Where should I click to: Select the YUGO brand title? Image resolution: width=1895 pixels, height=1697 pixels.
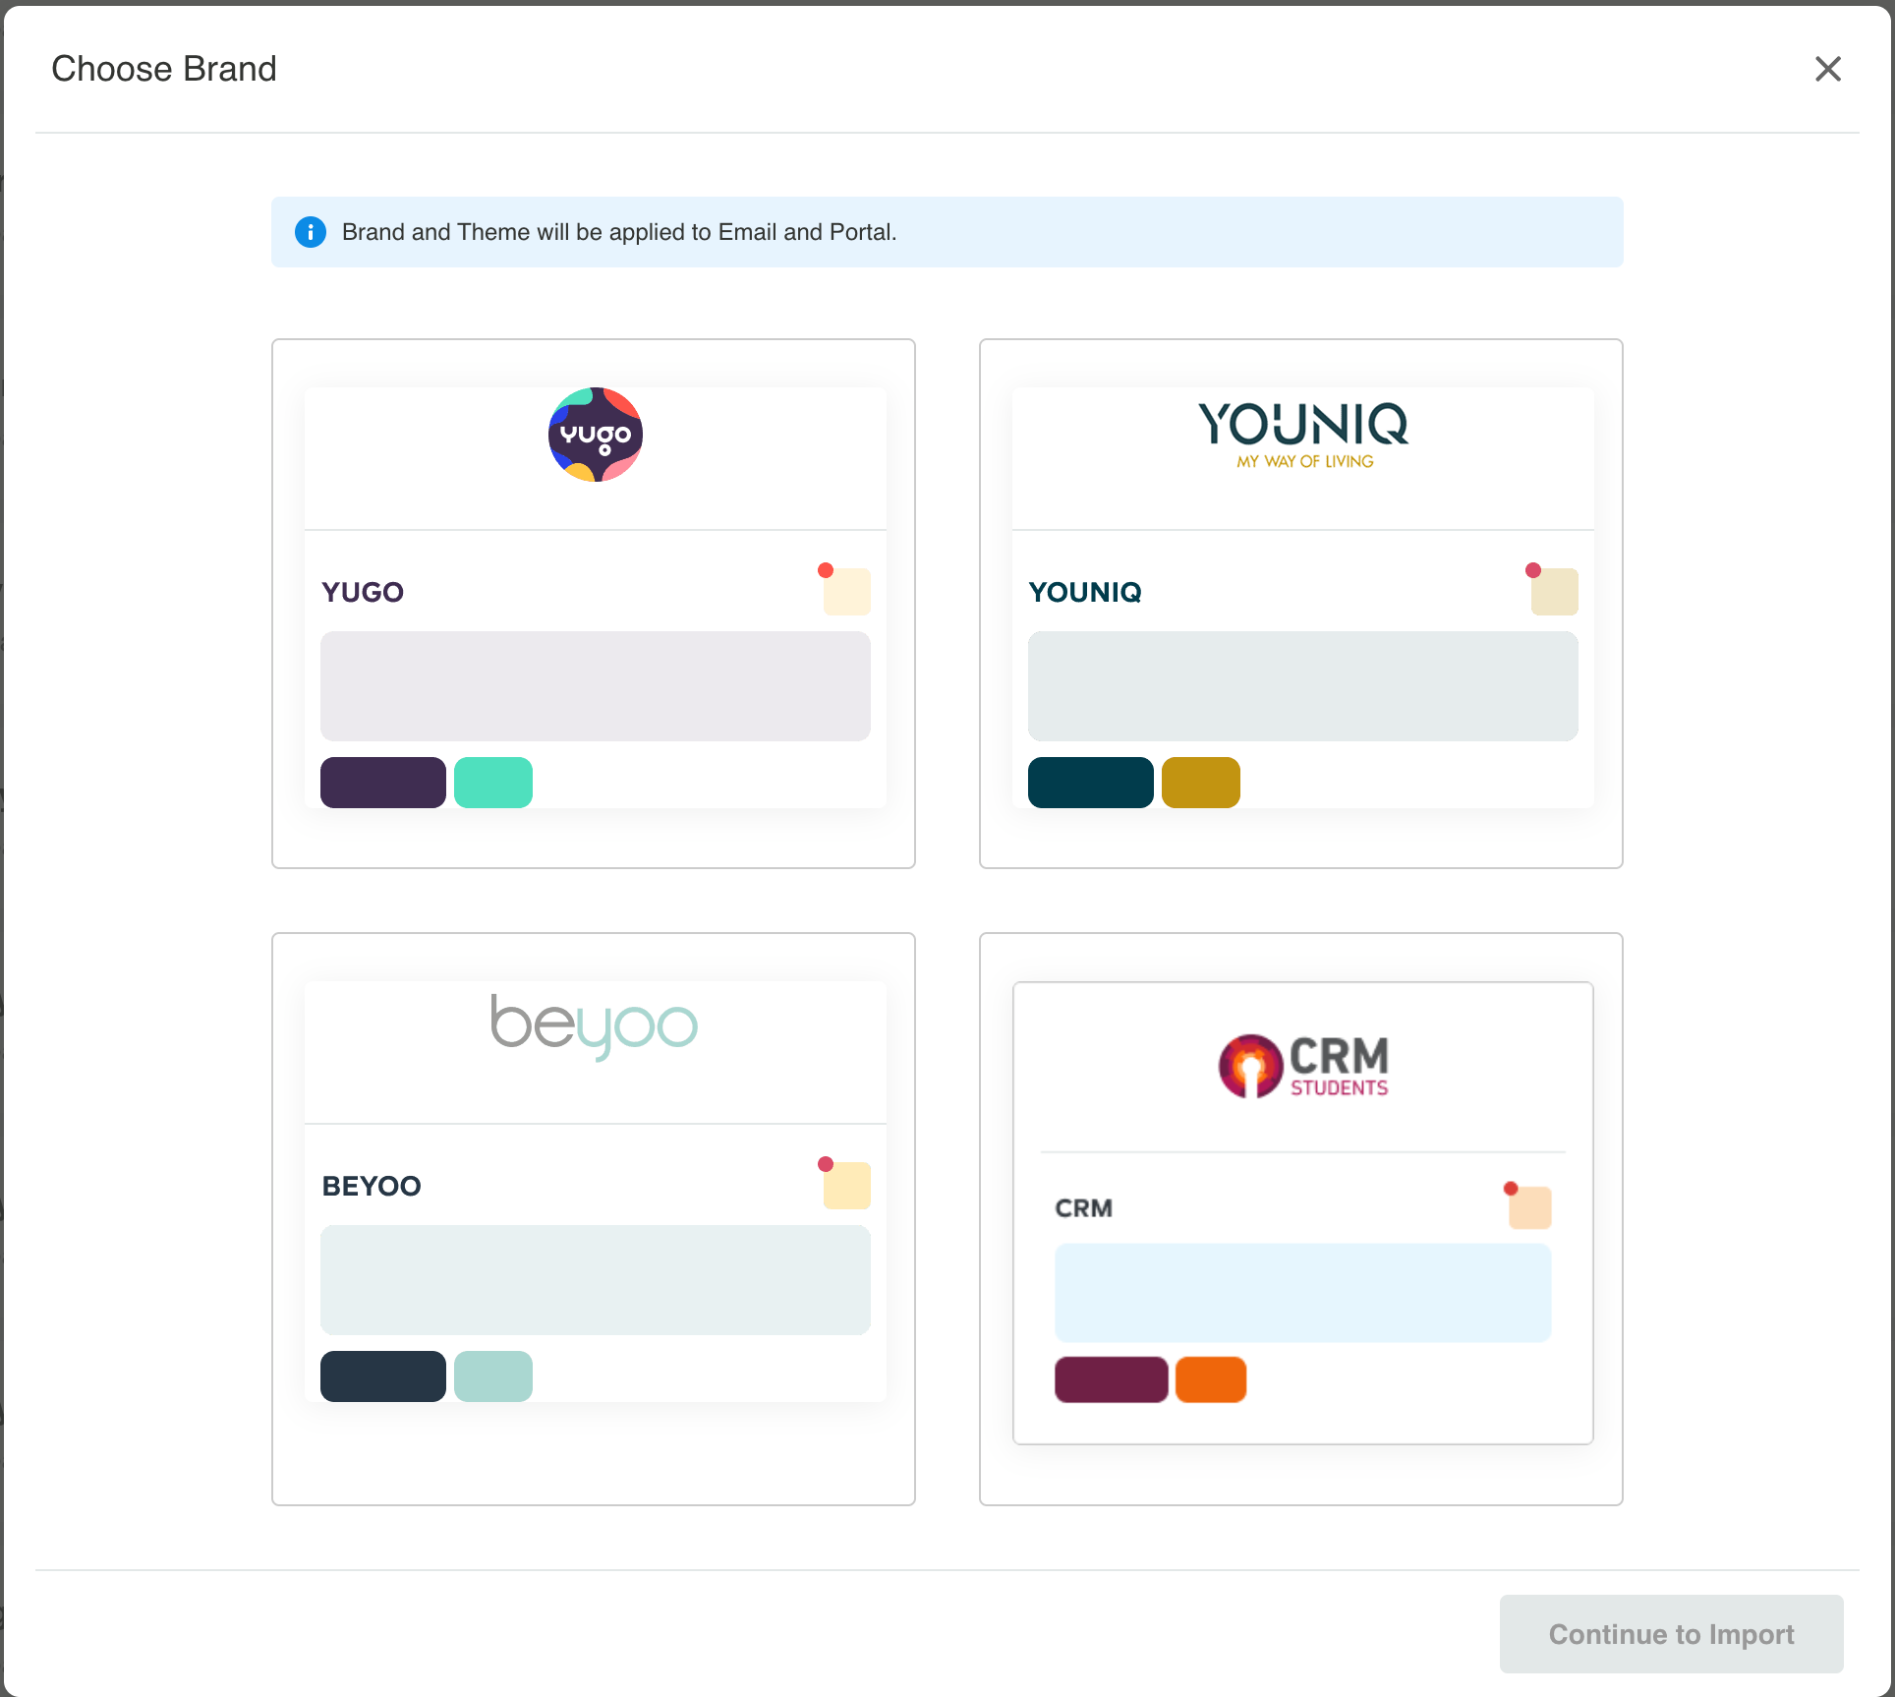point(363,592)
